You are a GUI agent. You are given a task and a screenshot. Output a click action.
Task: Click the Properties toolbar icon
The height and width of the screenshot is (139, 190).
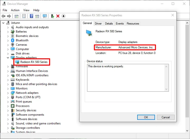[x=24, y=16]
